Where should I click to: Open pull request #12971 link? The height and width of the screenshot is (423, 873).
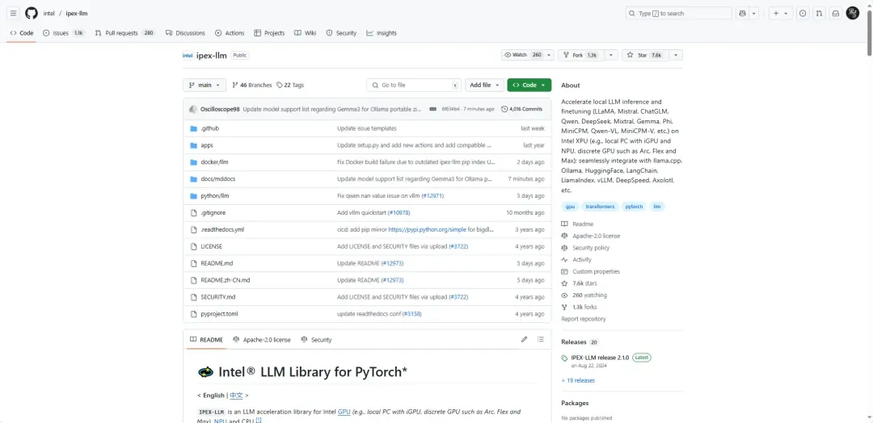432,195
